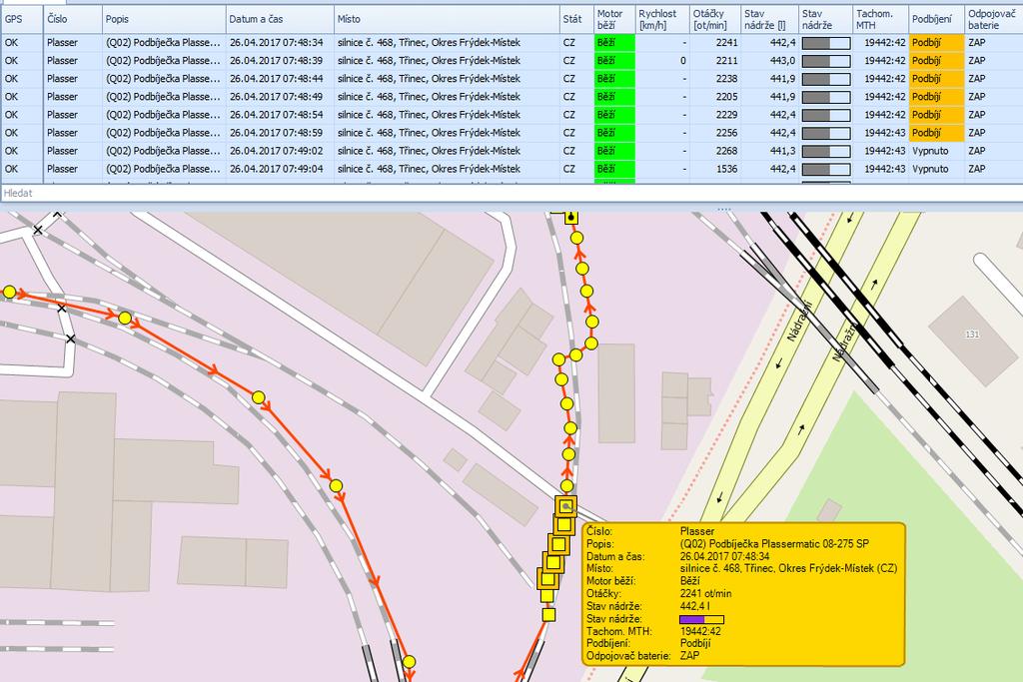1023x682 pixels.
Task: Click the yellow waypoint circle at map's left edge
Action: point(9,292)
